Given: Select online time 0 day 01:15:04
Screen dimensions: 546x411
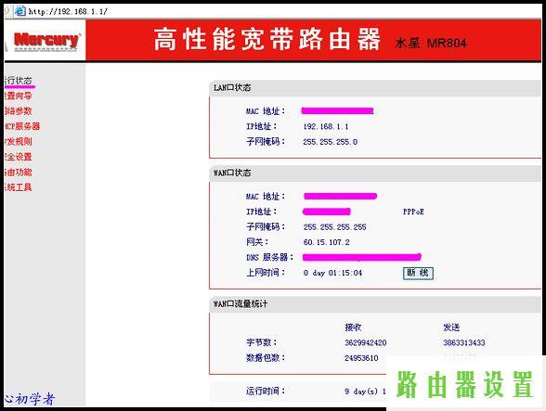Looking at the screenshot, I should tap(332, 273).
